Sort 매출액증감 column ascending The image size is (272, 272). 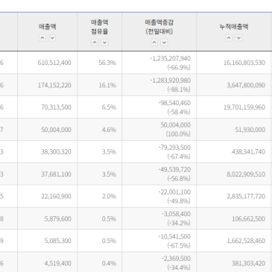154,42
